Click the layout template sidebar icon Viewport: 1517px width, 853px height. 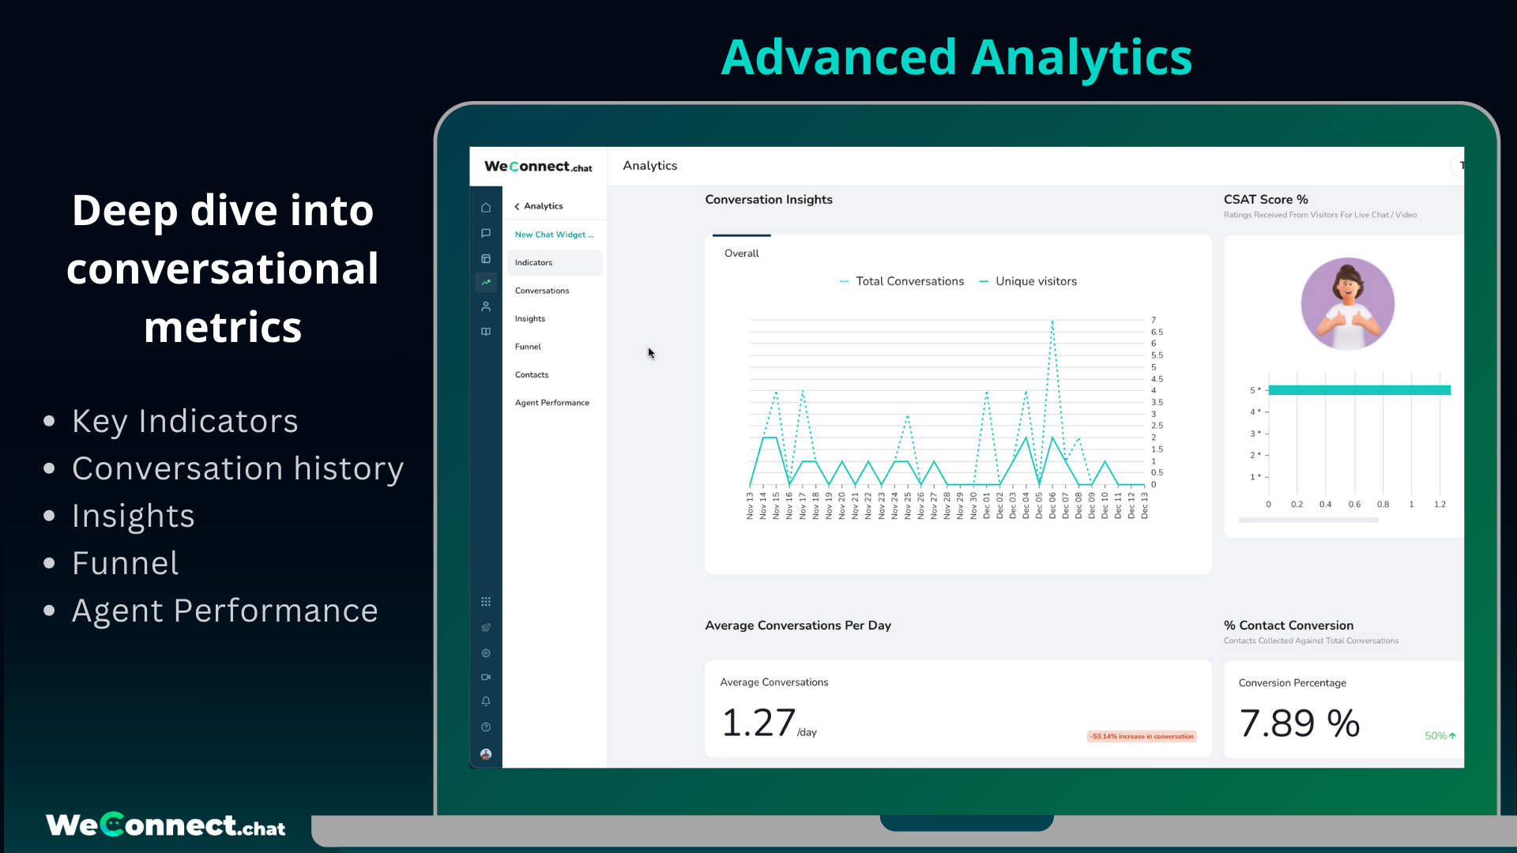coord(486,259)
